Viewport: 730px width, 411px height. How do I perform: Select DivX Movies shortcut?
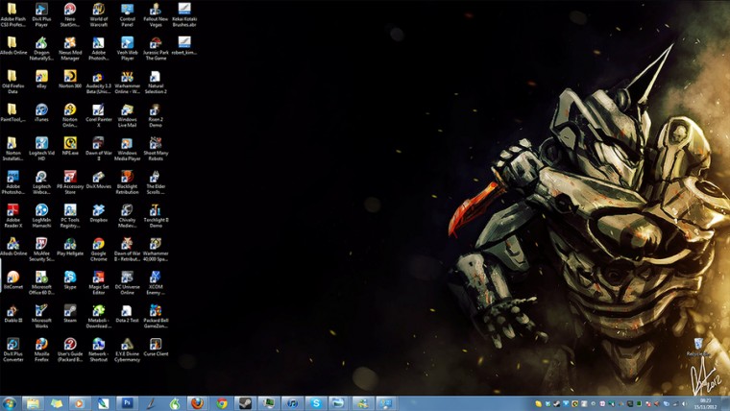[99, 180]
